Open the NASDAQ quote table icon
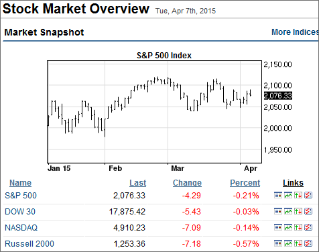 pyautogui.click(x=278, y=227)
